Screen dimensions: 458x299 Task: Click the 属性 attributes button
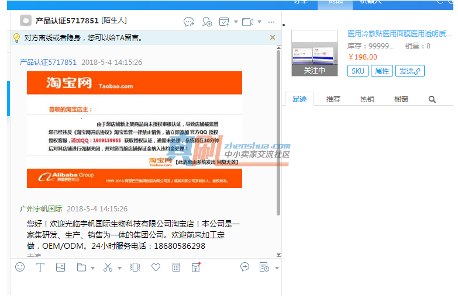[382, 71]
